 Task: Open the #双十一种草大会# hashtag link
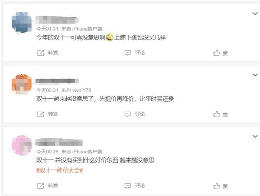coord(60,170)
